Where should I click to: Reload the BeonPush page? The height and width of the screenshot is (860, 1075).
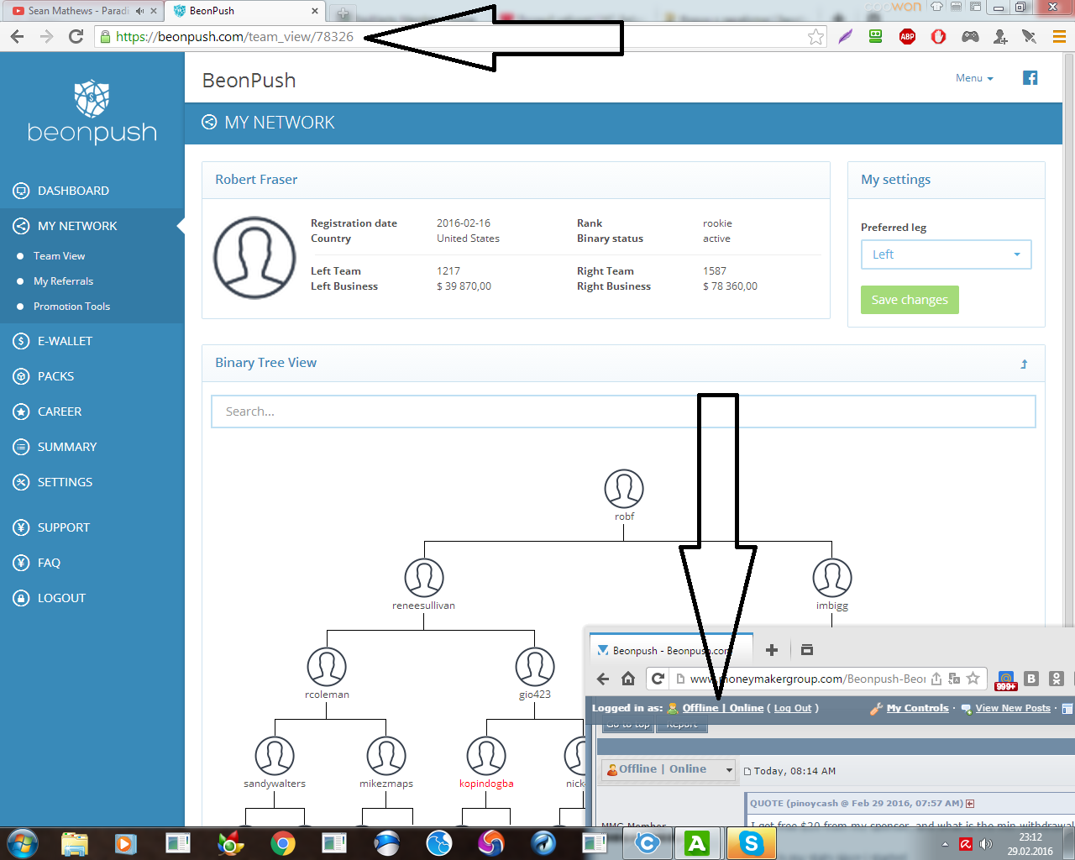(76, 36)
